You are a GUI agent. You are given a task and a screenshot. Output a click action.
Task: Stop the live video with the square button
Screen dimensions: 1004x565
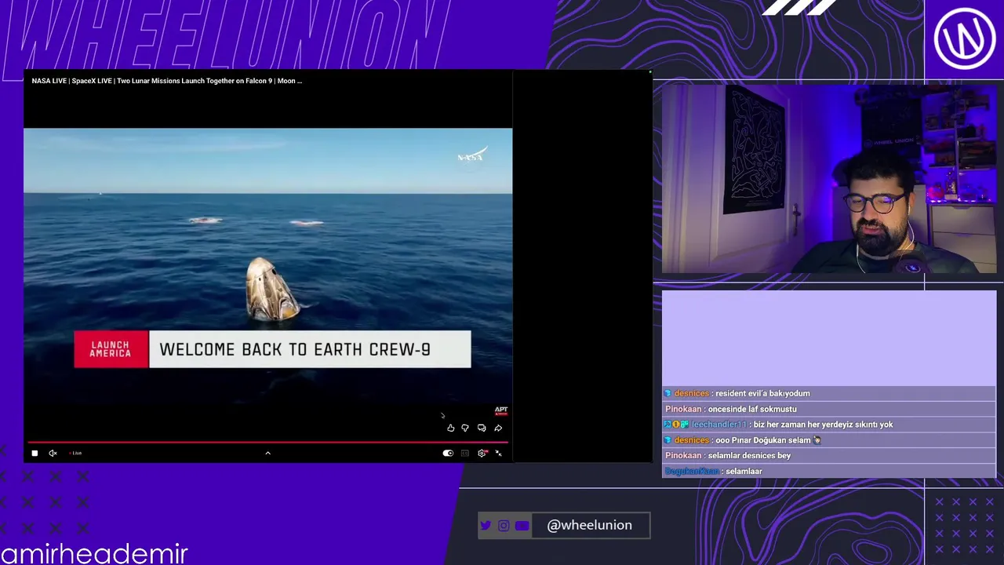tap(35, 453)
